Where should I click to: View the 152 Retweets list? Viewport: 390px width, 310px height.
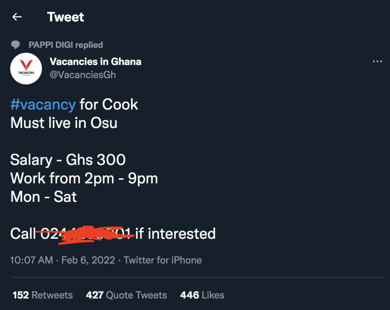[42, 295]
